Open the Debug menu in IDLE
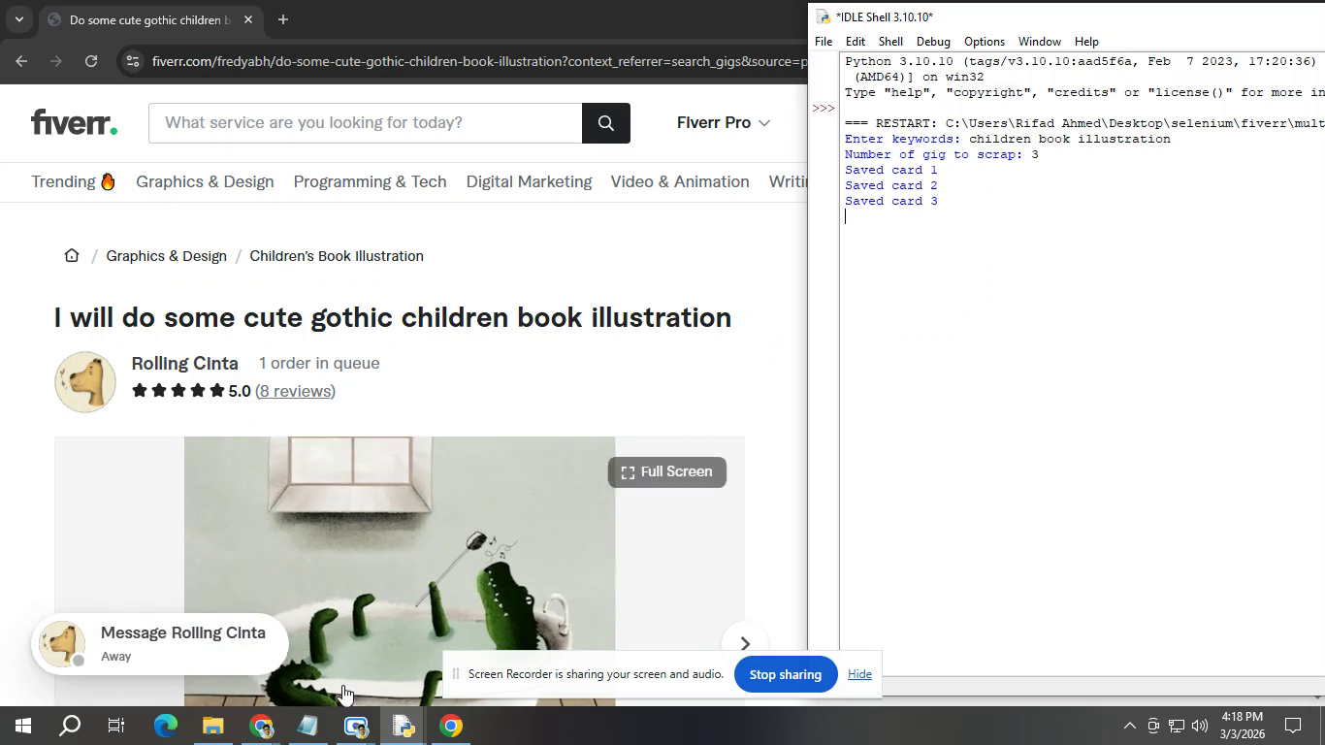 coord(932,42)
